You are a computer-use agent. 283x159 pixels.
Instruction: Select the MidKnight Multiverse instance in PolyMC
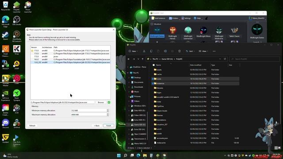coord(219,33)
